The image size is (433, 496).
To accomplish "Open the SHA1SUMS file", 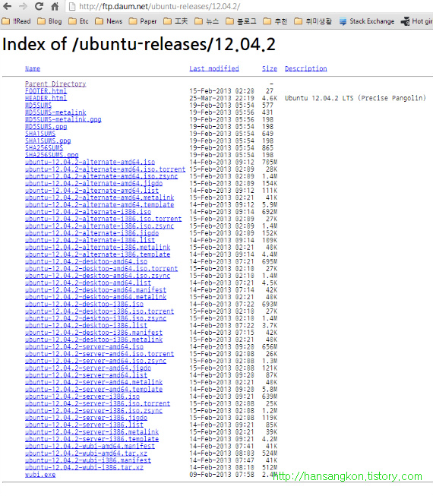I will click(x=40, y=134).
